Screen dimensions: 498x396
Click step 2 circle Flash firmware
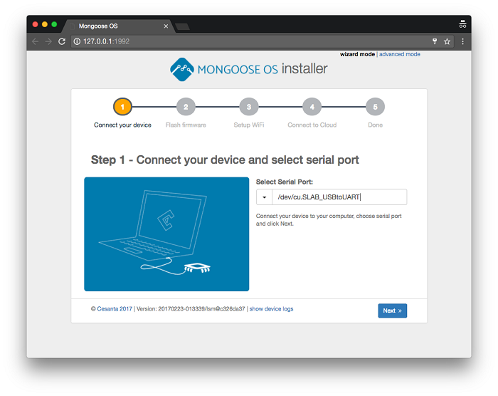point(186,107)
